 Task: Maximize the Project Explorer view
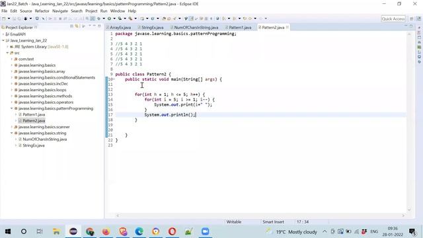click(x=99, y=26)
